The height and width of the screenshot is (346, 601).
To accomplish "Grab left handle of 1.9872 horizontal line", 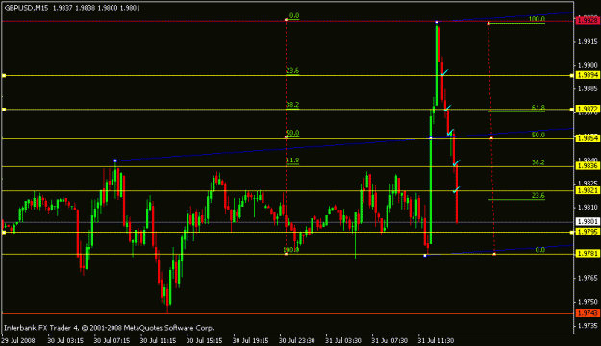I will click(x=4, y=110).
